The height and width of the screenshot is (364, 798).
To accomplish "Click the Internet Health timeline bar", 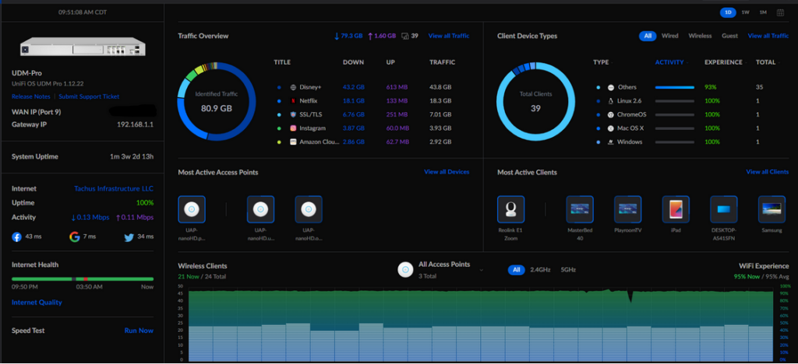I will [82, 278].
